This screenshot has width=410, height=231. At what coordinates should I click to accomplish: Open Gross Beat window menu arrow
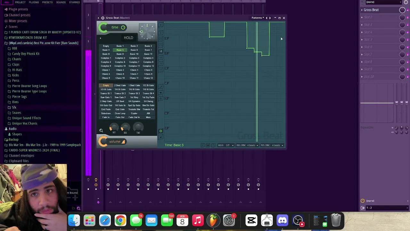(x=98, y=18)
